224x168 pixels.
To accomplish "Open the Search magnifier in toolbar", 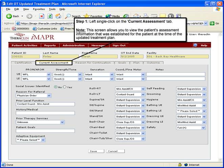I will pyautogui.click(x=68, y=16).
